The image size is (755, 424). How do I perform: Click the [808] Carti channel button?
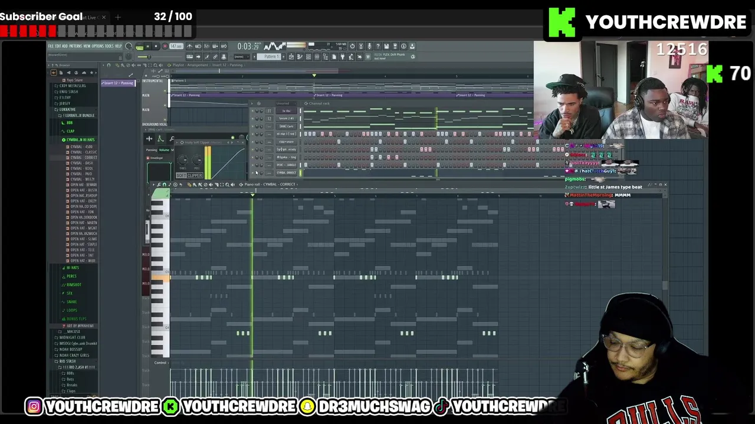pyautogui.click(x=286, y=127)
